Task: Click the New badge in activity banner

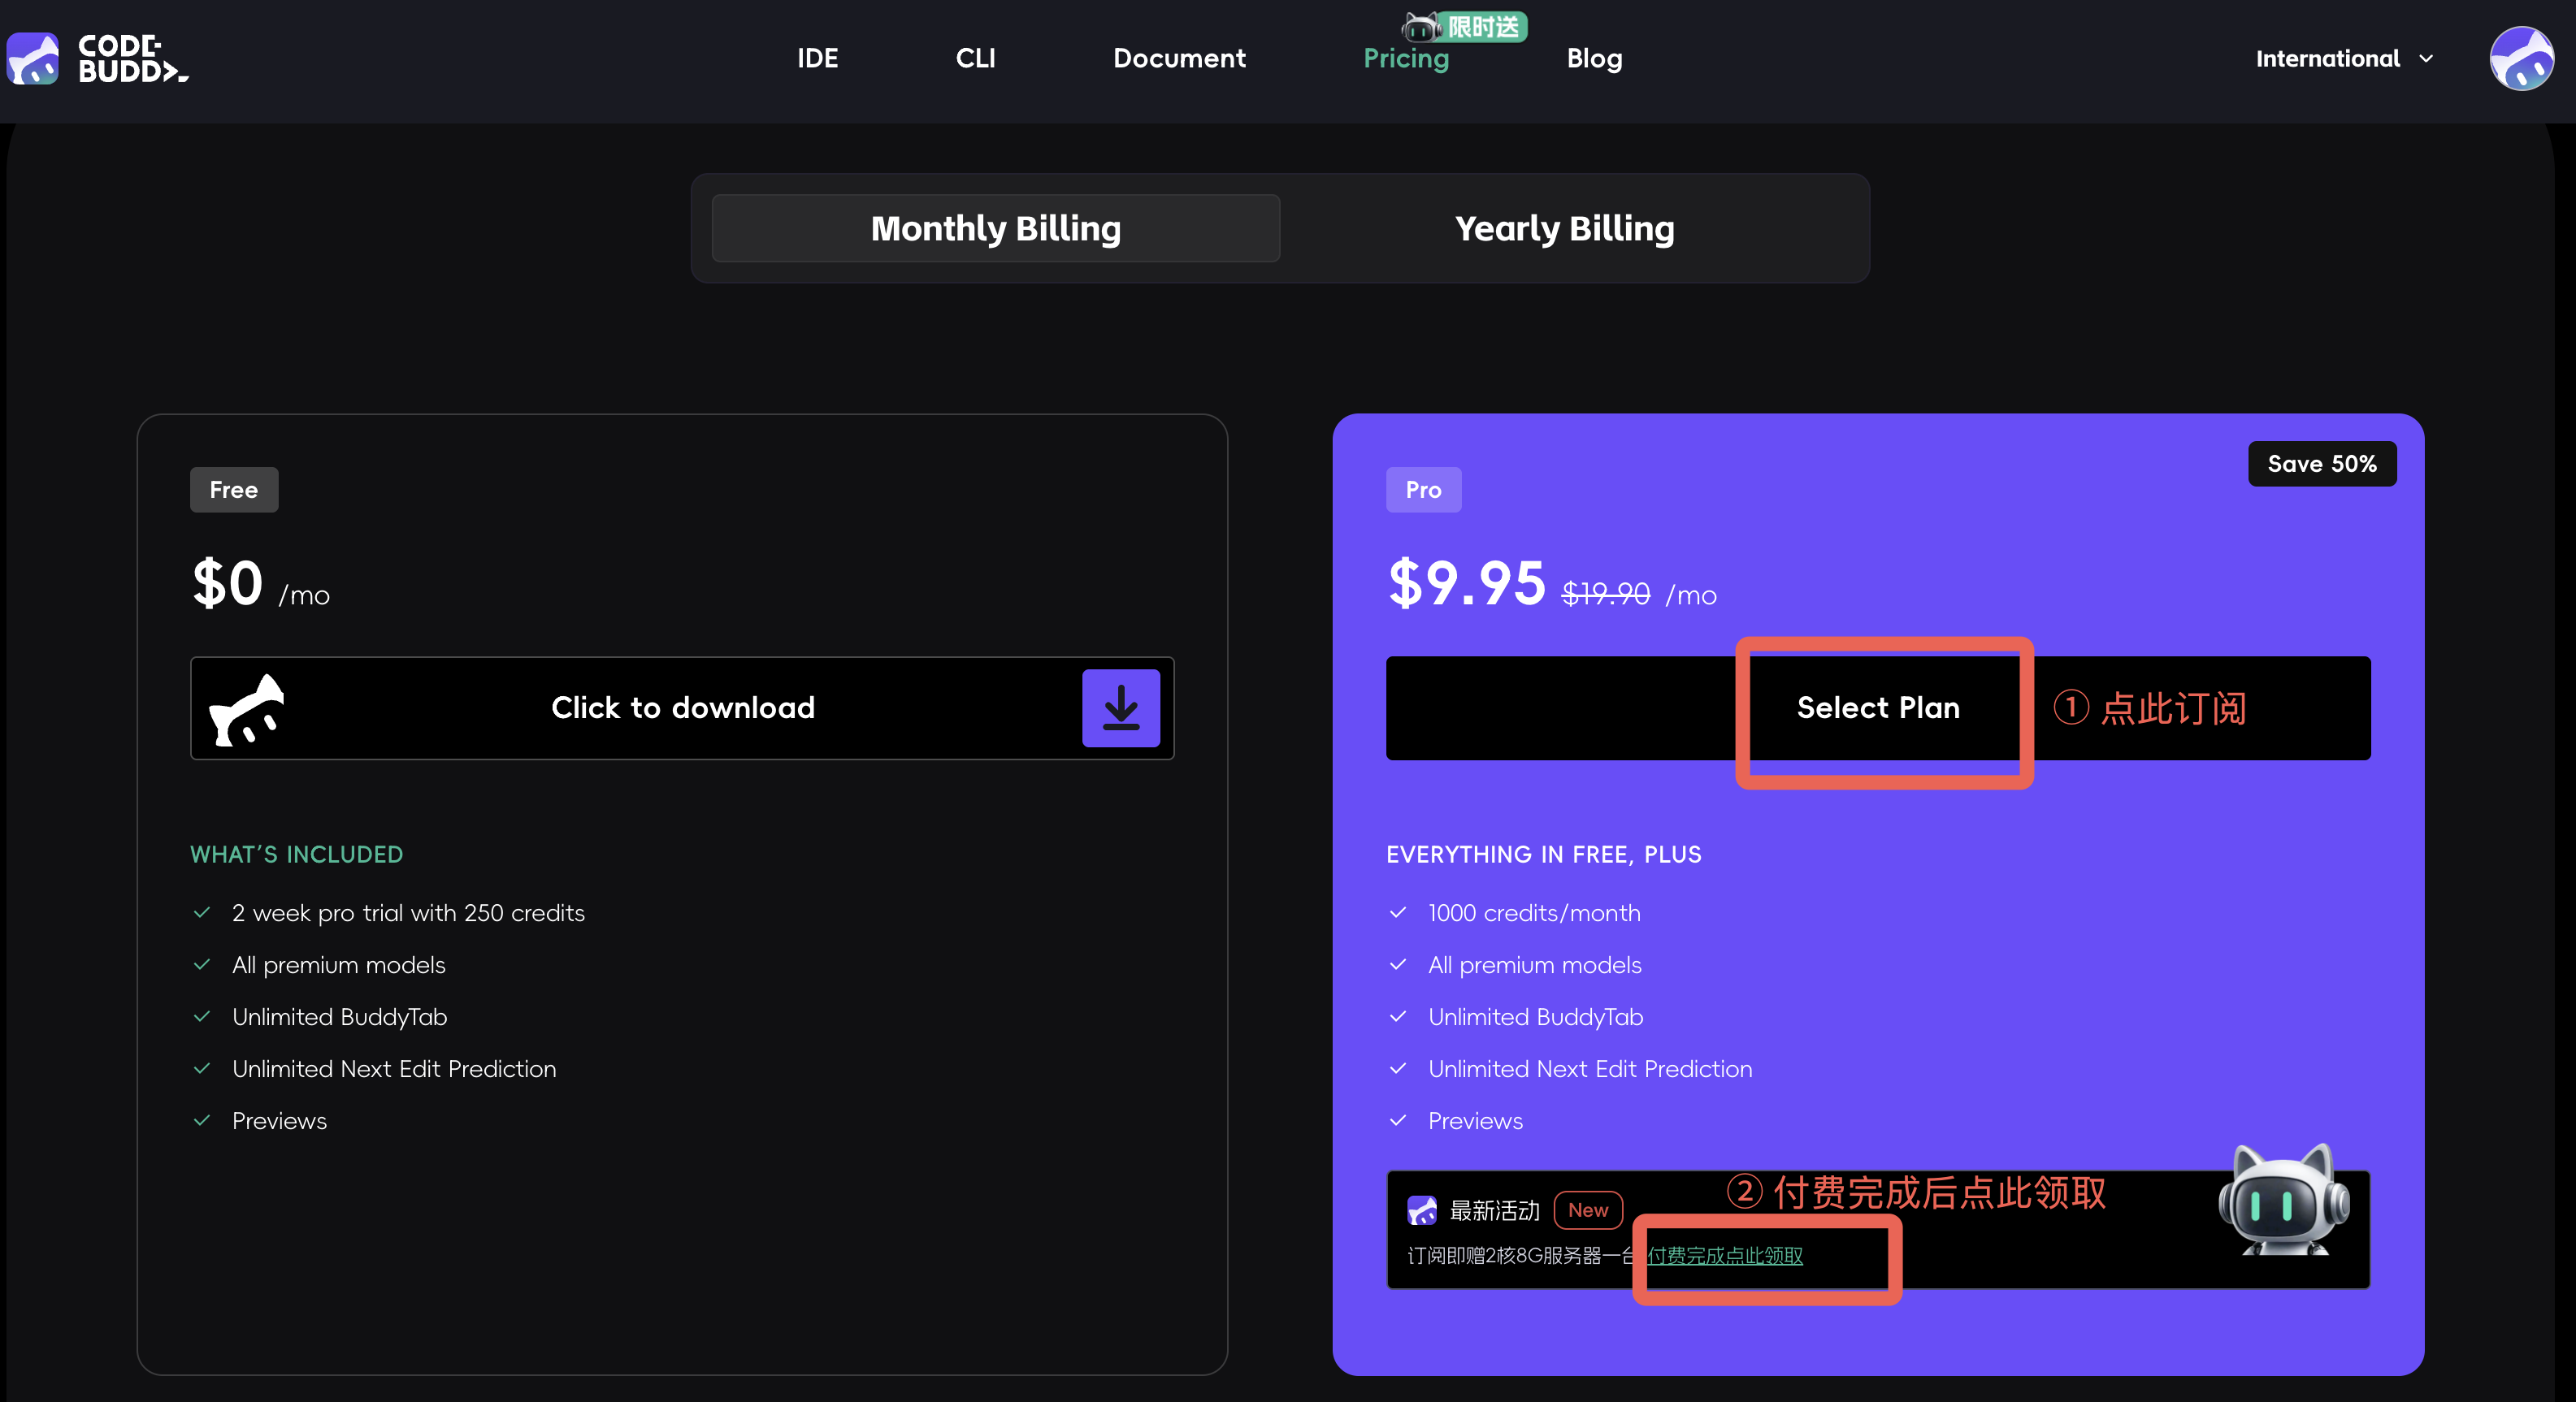Action: [1587, 1210]
